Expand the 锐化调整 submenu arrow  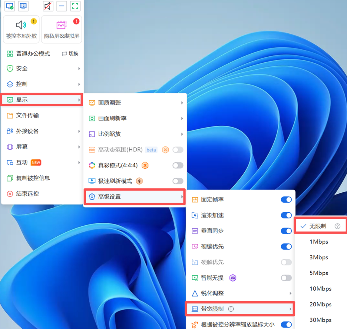click(x=290, y=293)
